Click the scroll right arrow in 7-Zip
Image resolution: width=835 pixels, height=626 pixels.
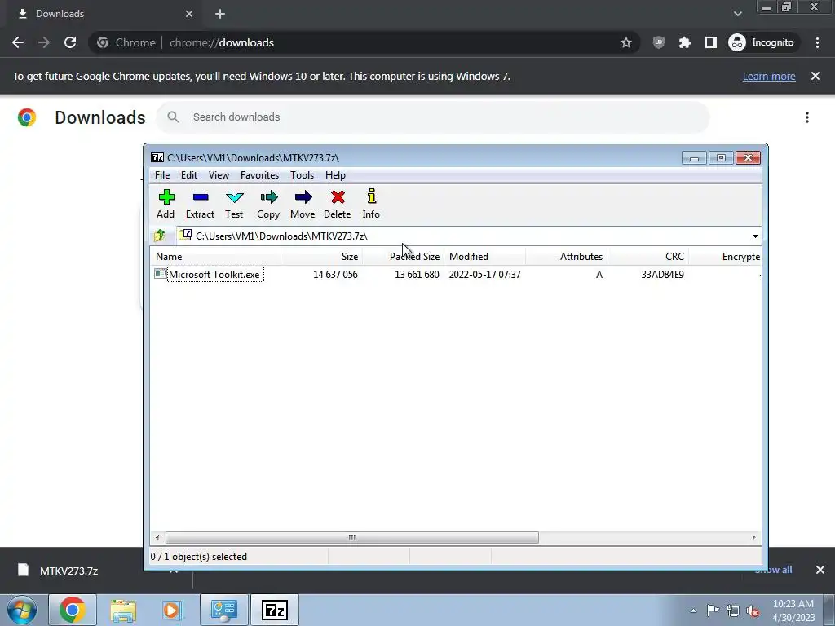[x=753, y=537]
